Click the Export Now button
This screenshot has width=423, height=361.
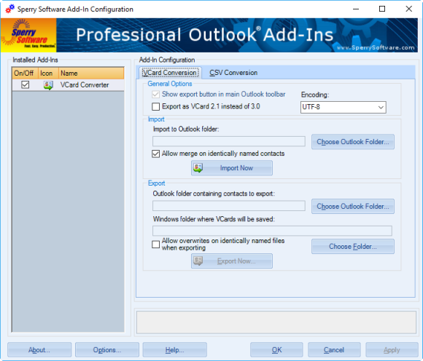[232, 261]
